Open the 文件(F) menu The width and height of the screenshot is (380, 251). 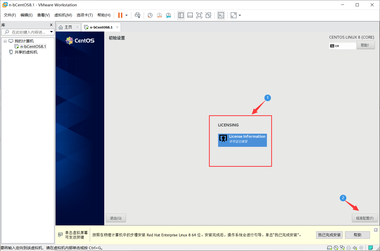click(x=10, y=15)
